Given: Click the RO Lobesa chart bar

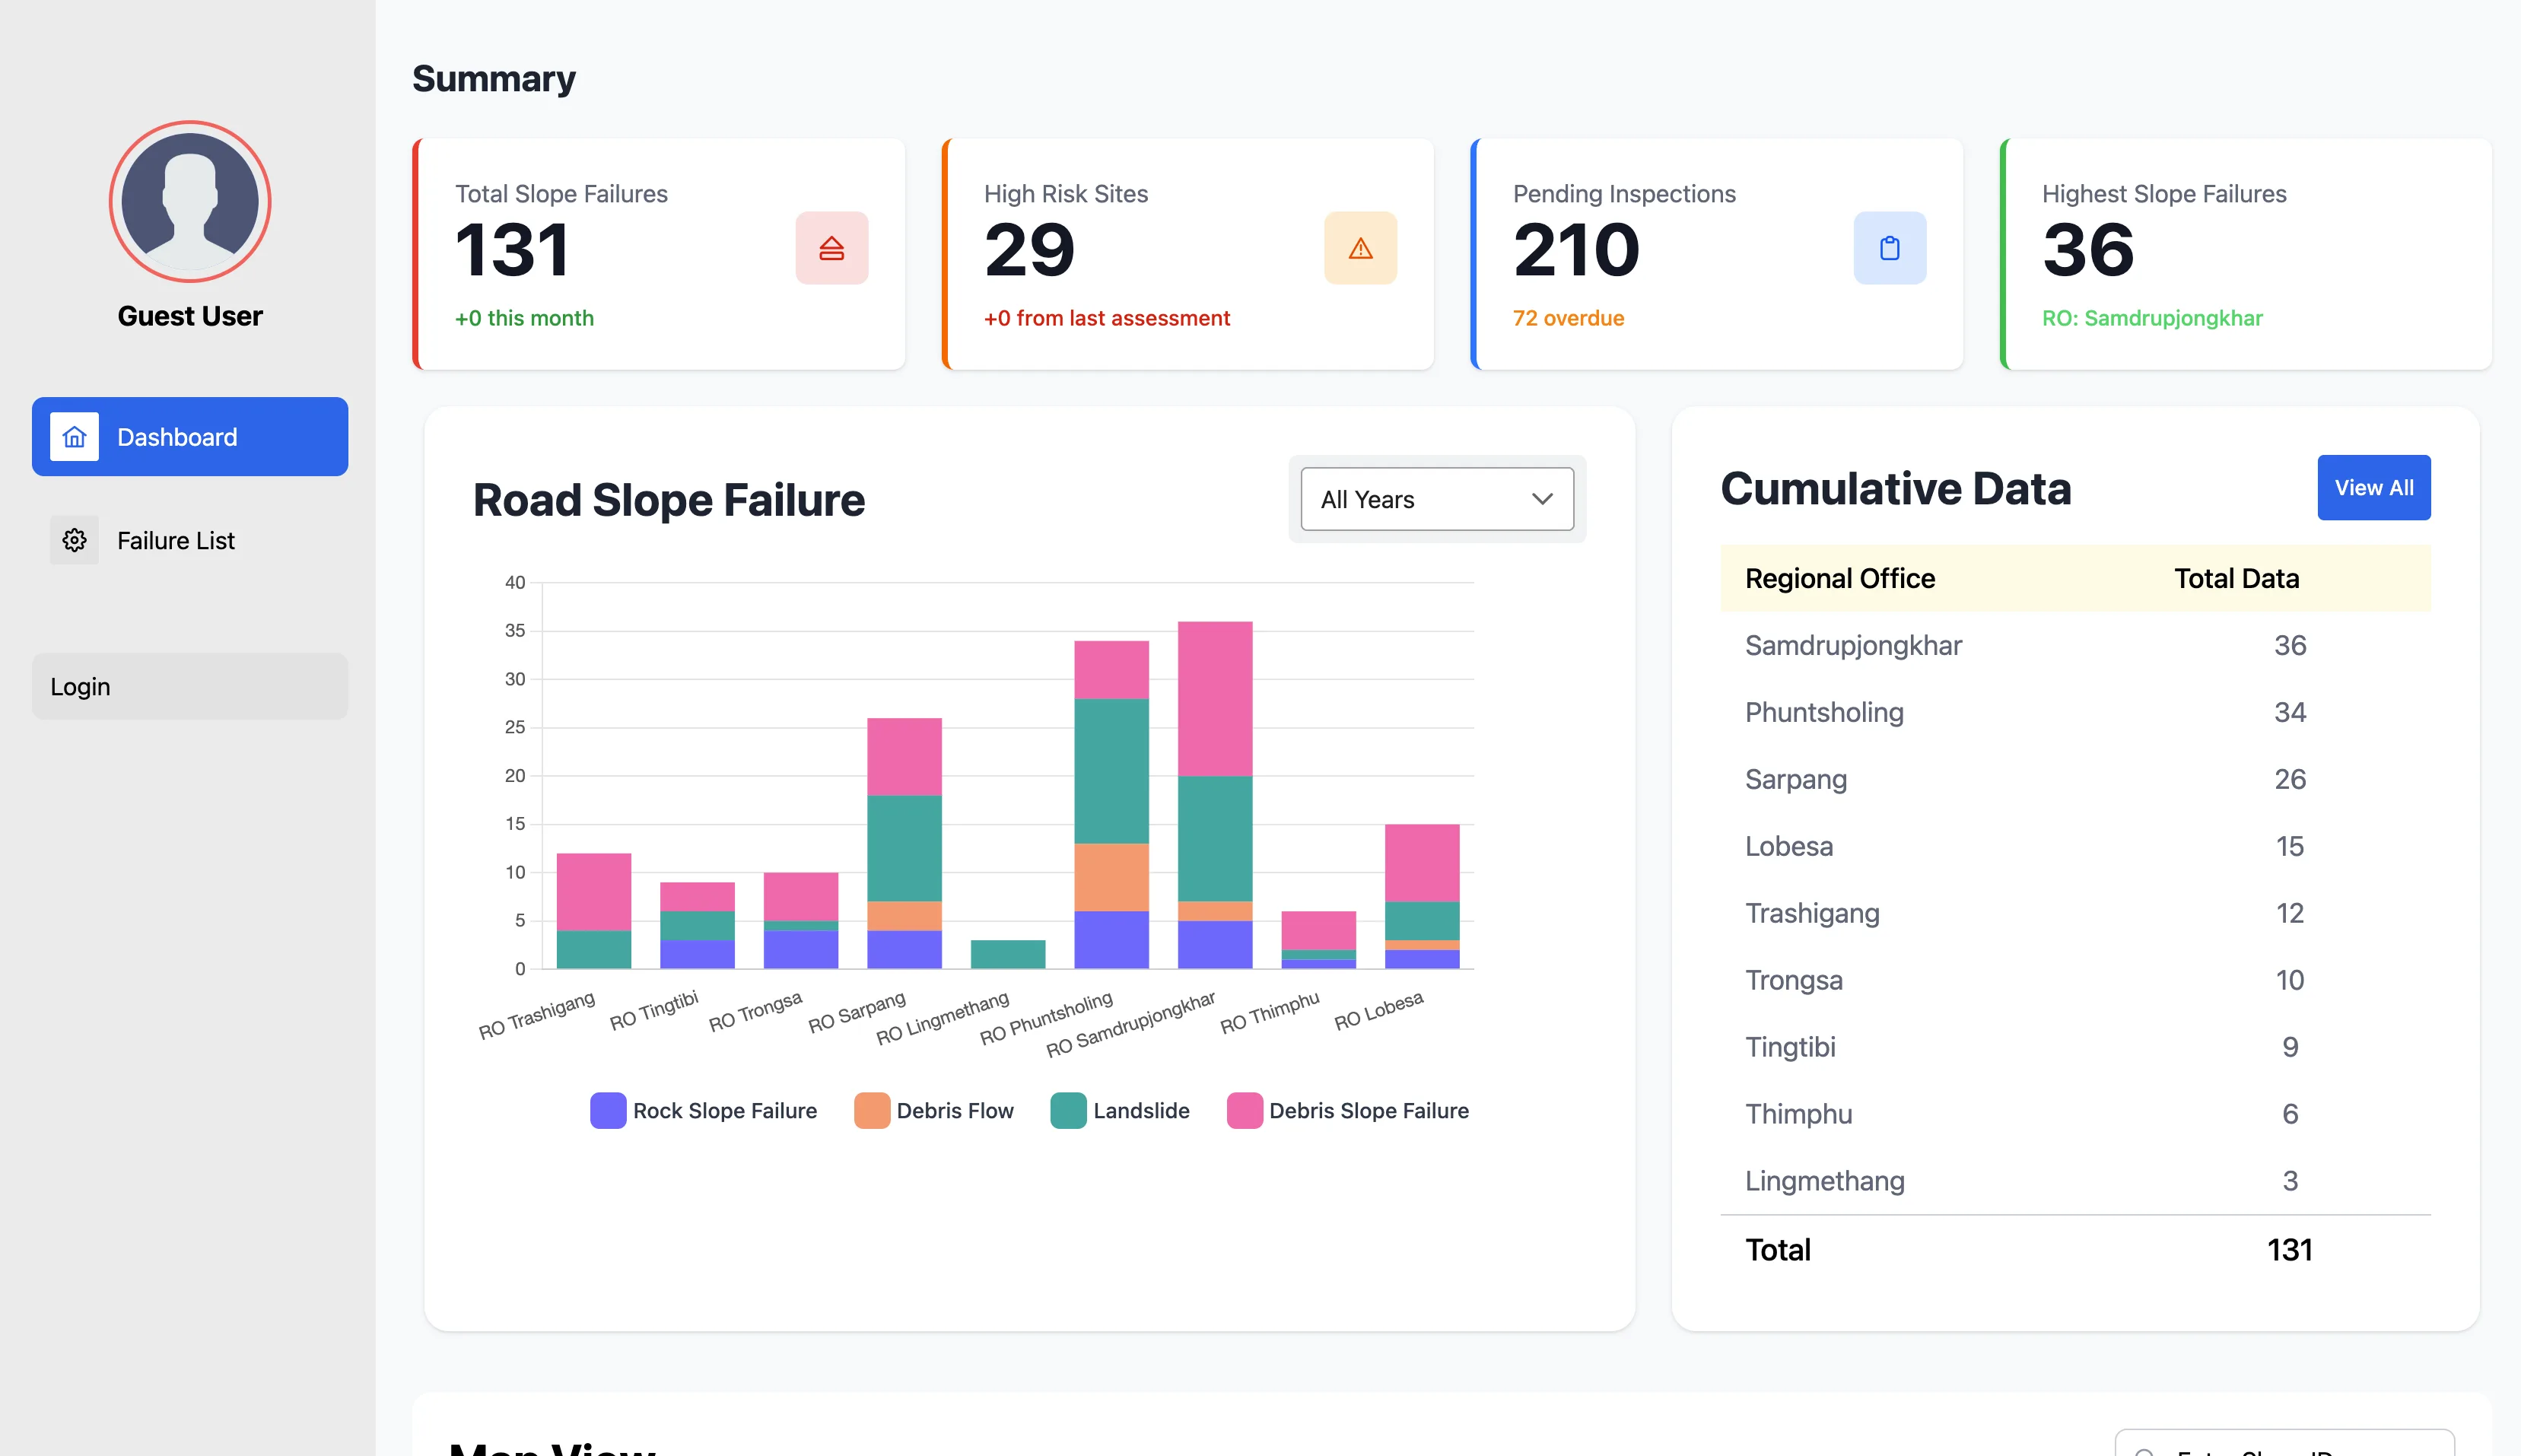Looking at the screenshot, I should [x=1422, y=897].
